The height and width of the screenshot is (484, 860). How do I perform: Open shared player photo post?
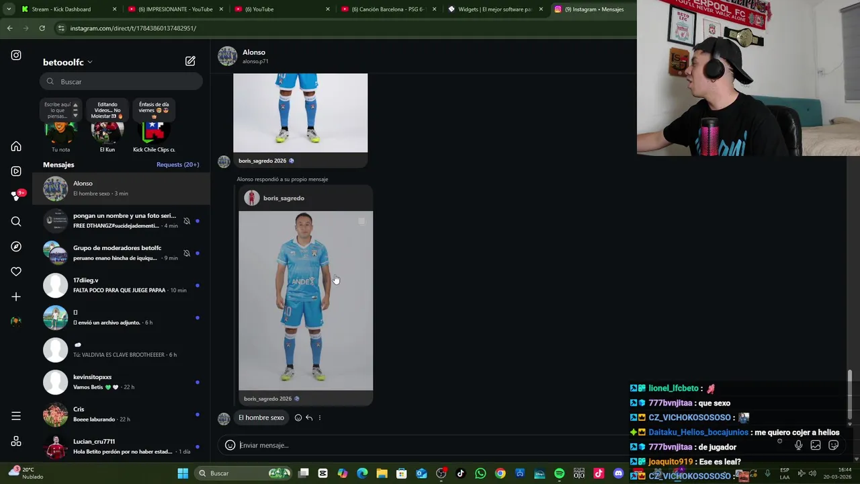coord(306,300)
